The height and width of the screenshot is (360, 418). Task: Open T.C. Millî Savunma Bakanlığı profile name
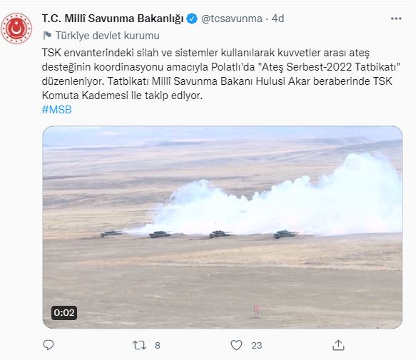(113, 19)
